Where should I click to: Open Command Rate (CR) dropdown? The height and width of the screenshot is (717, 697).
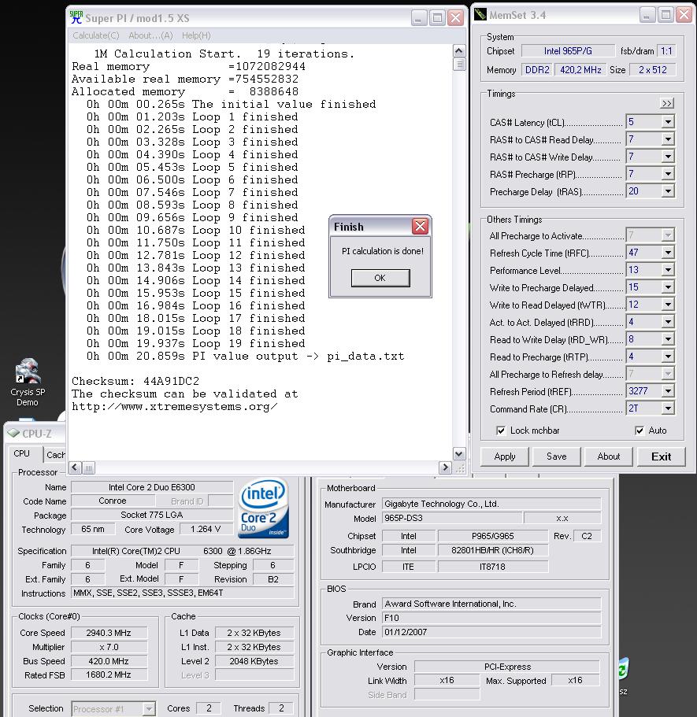pyautogui.click(x=668, y=408)
